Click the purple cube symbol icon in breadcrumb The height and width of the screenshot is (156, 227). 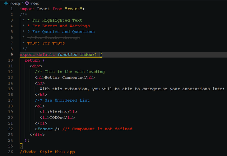(x=27, y=3)
